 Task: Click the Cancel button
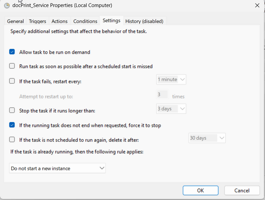tap(242, 190)
